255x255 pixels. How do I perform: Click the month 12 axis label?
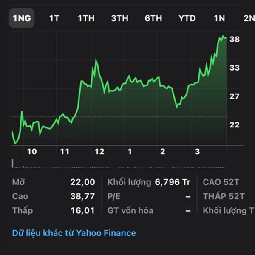[x=99, y=152]
